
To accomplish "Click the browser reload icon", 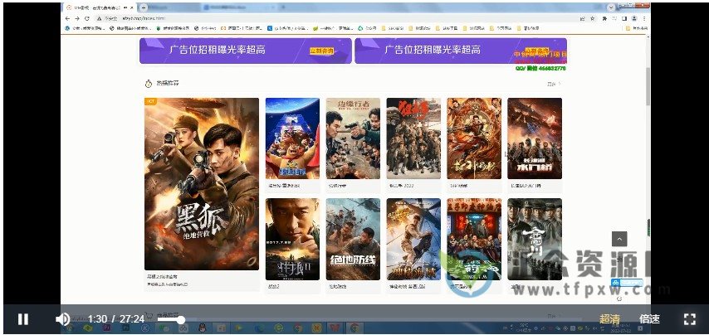I will tap(86, 17).
